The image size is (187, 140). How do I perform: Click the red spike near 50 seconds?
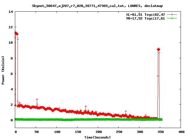click(x=37, y=102)
